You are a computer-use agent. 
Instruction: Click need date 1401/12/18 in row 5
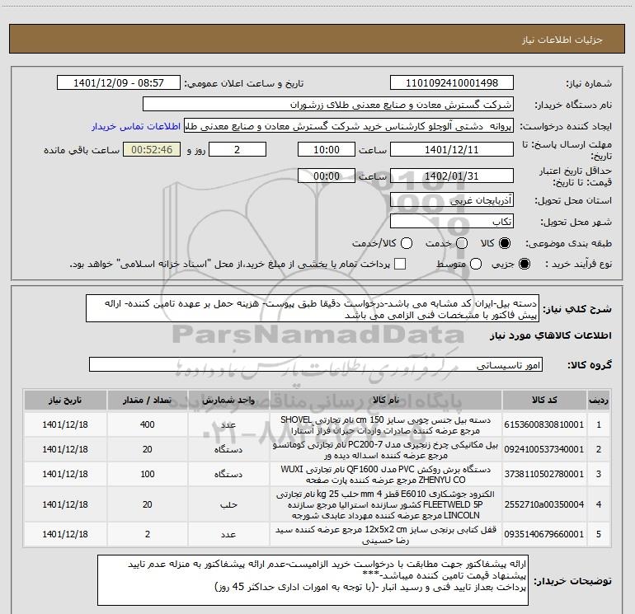click(65, 534)
